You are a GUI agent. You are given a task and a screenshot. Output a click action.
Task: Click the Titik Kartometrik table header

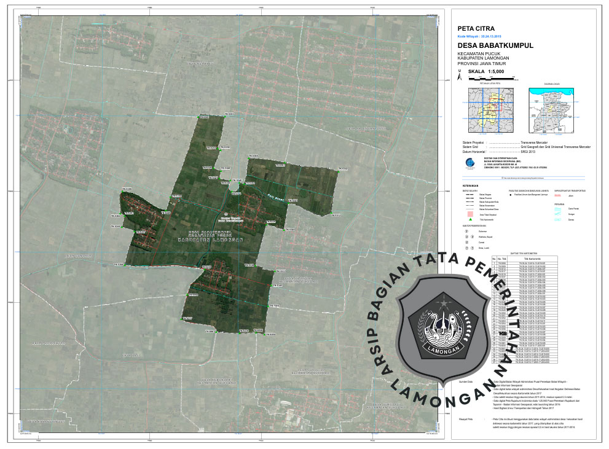point(532,259)
